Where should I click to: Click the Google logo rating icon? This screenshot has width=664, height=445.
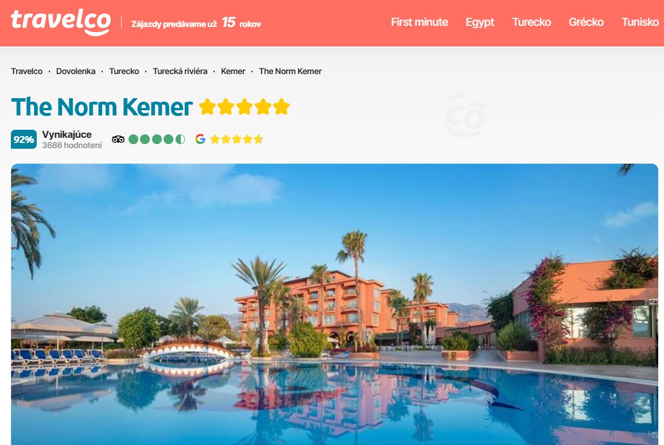[x=200, y=139]
